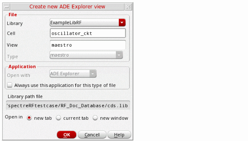Click the Library path file field
Viewport: 248px width, 141px height.
pos(68,105)
